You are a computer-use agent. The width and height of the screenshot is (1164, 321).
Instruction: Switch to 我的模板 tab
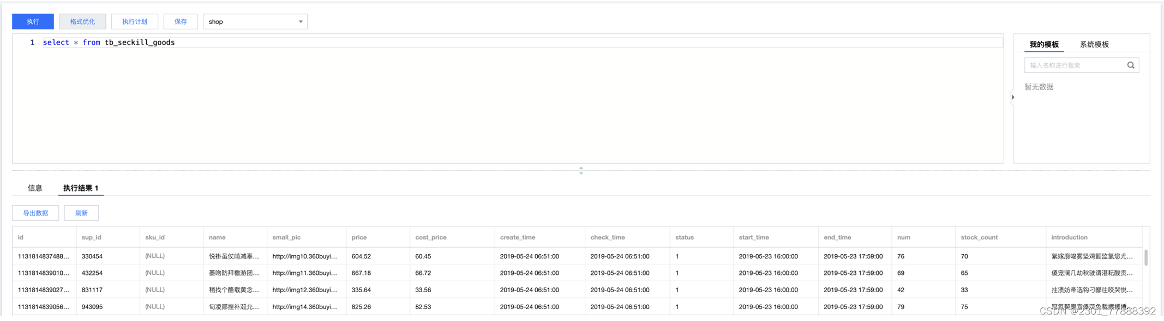[x=1044, y=45]
